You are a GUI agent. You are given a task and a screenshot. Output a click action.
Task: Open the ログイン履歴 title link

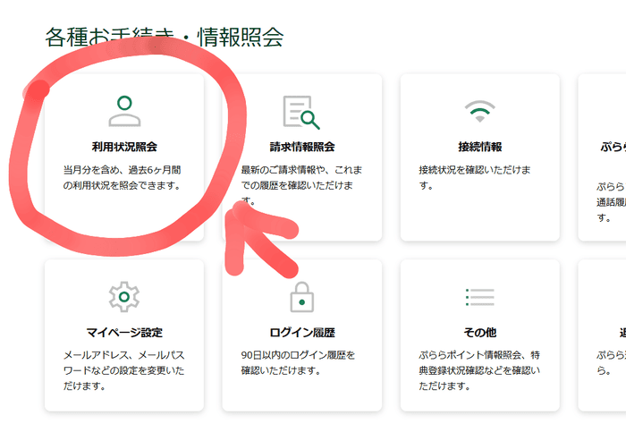(302, 333)
